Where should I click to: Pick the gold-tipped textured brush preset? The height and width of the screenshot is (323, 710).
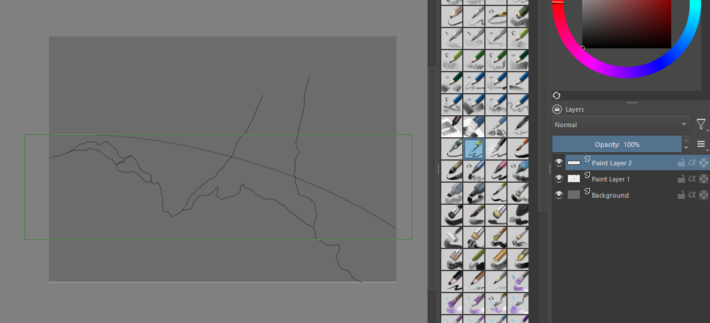(518, 260)
